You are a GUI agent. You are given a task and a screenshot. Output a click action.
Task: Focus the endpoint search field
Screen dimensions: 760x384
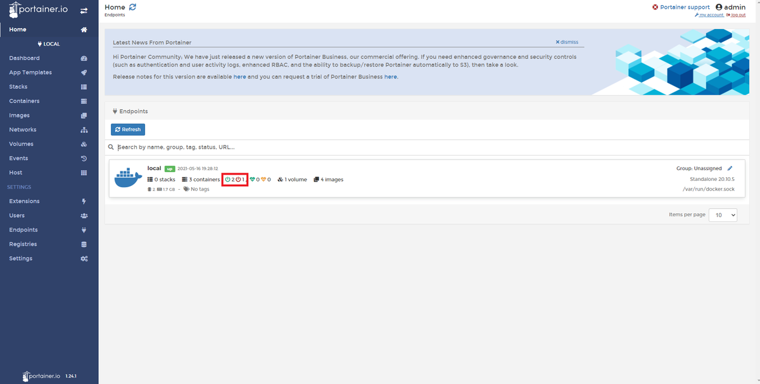[x=426, y=147]
